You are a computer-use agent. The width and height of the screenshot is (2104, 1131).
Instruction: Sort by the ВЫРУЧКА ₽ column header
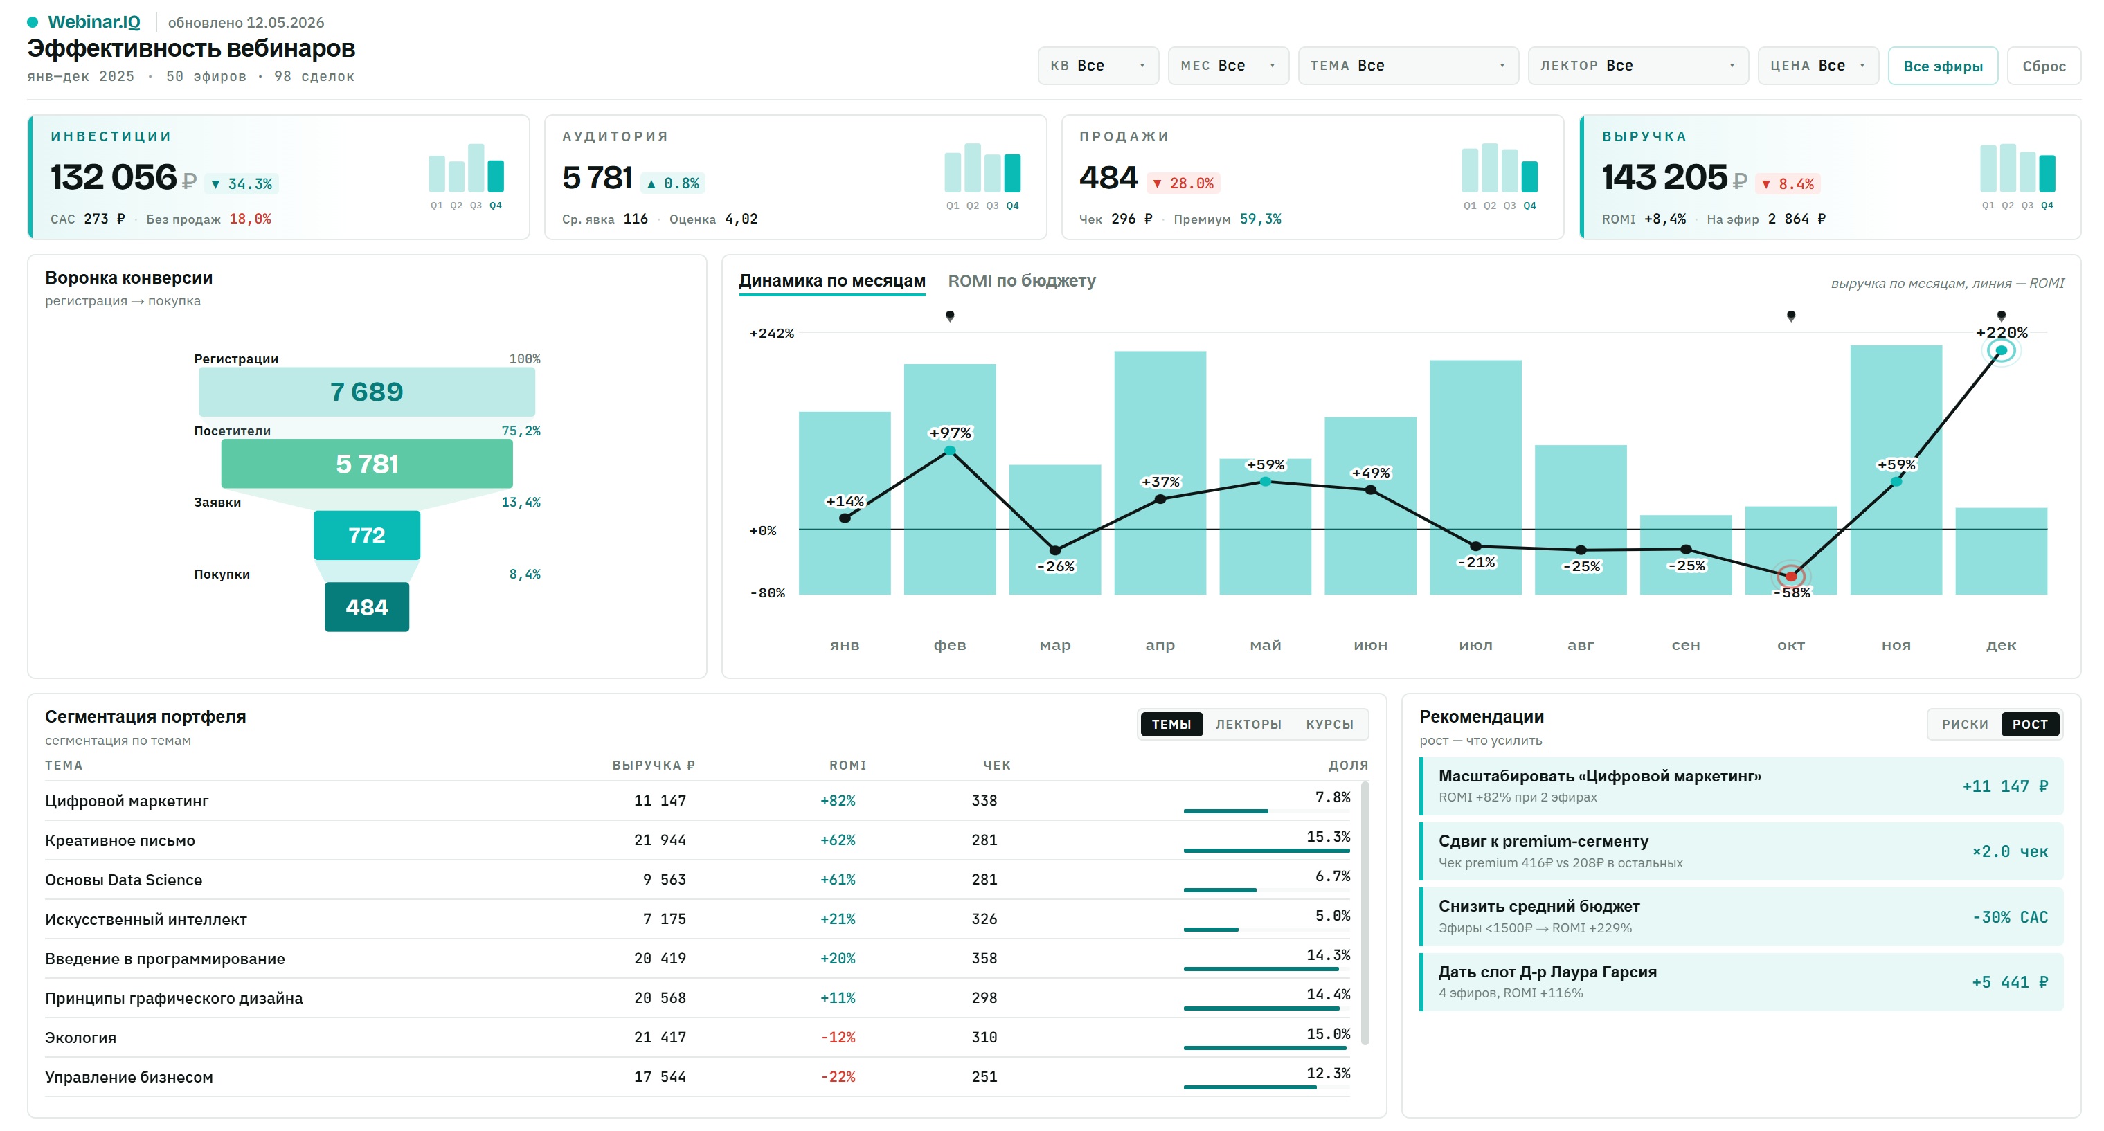click(x=654, y=765)
